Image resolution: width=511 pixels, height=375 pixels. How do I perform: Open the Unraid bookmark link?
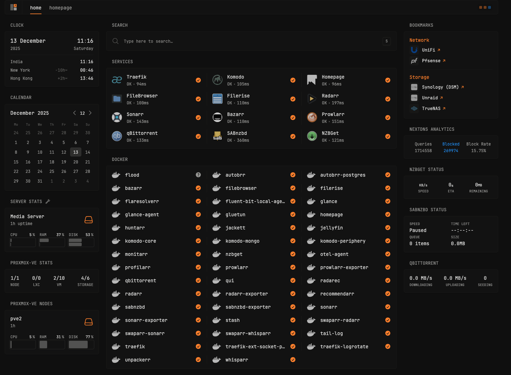click(432, 98)
